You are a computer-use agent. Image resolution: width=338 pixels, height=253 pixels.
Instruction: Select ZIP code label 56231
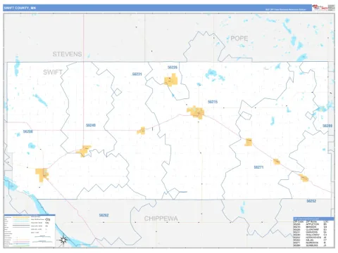137,74
